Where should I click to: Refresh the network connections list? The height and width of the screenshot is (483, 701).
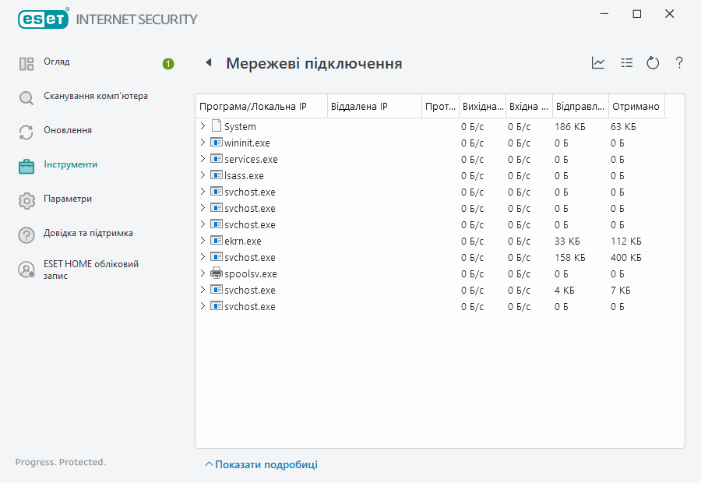pos(653,62)
